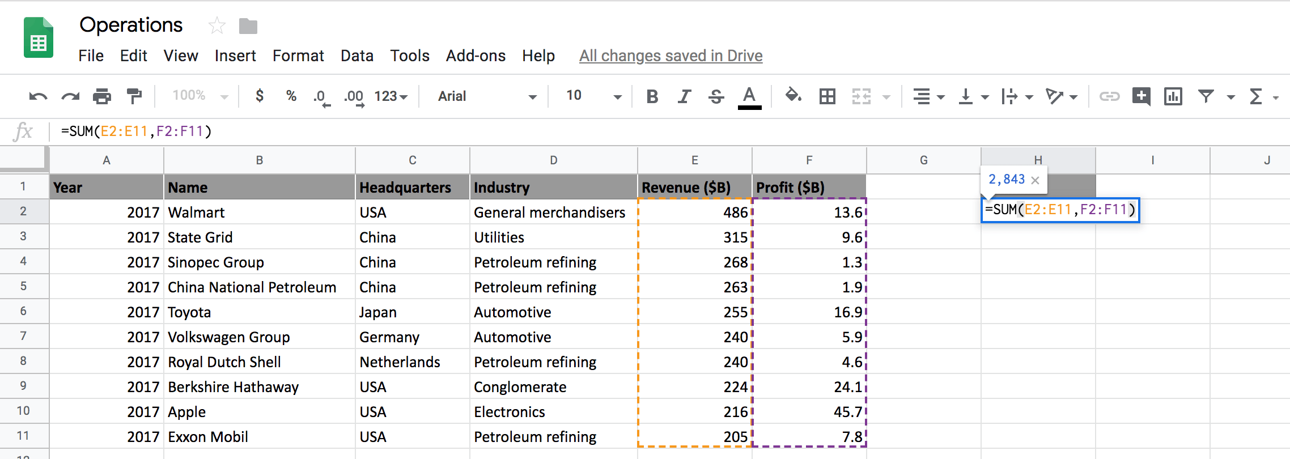Screen dimensions: 1290x459
Task: Format as percent
Action: pyautogui.click(x=291, y=96)
